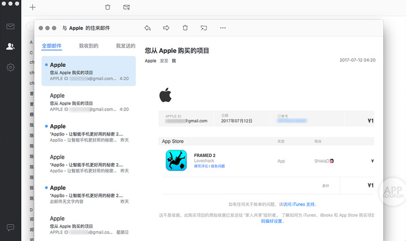Click the purchaser name Shiela
406x241 pixels.
coord(324,161)
